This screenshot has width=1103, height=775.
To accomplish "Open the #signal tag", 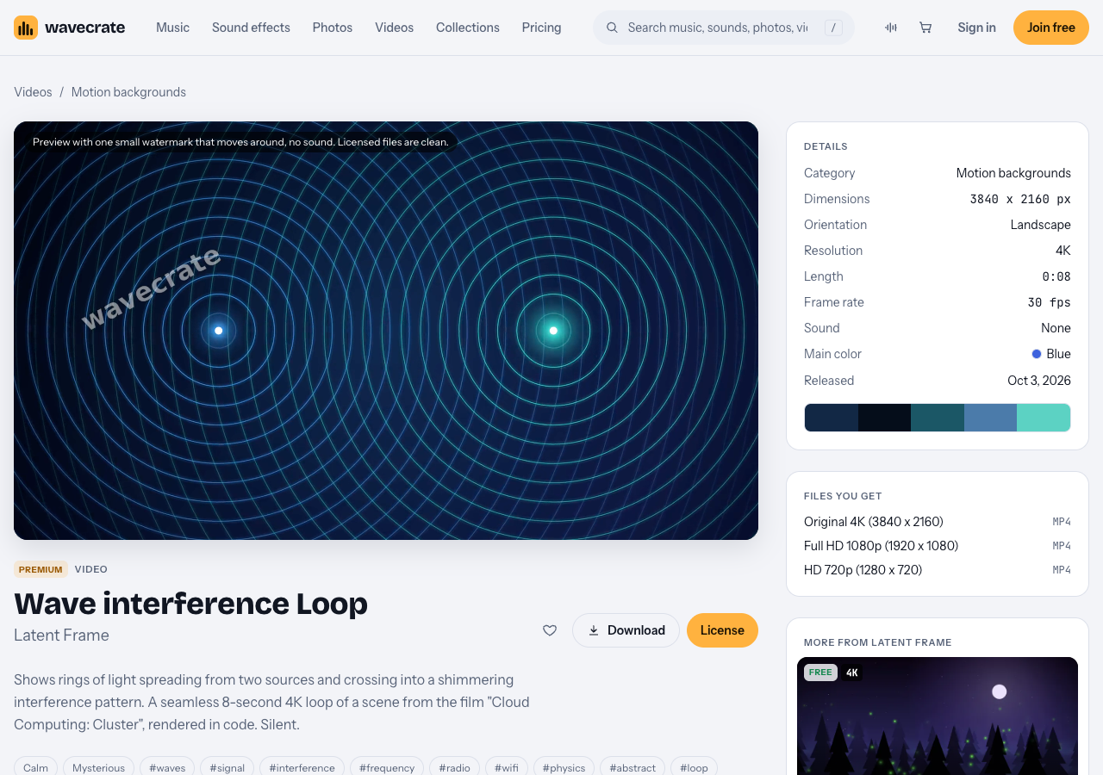I will pyautogui.click(x=227, y=767).
